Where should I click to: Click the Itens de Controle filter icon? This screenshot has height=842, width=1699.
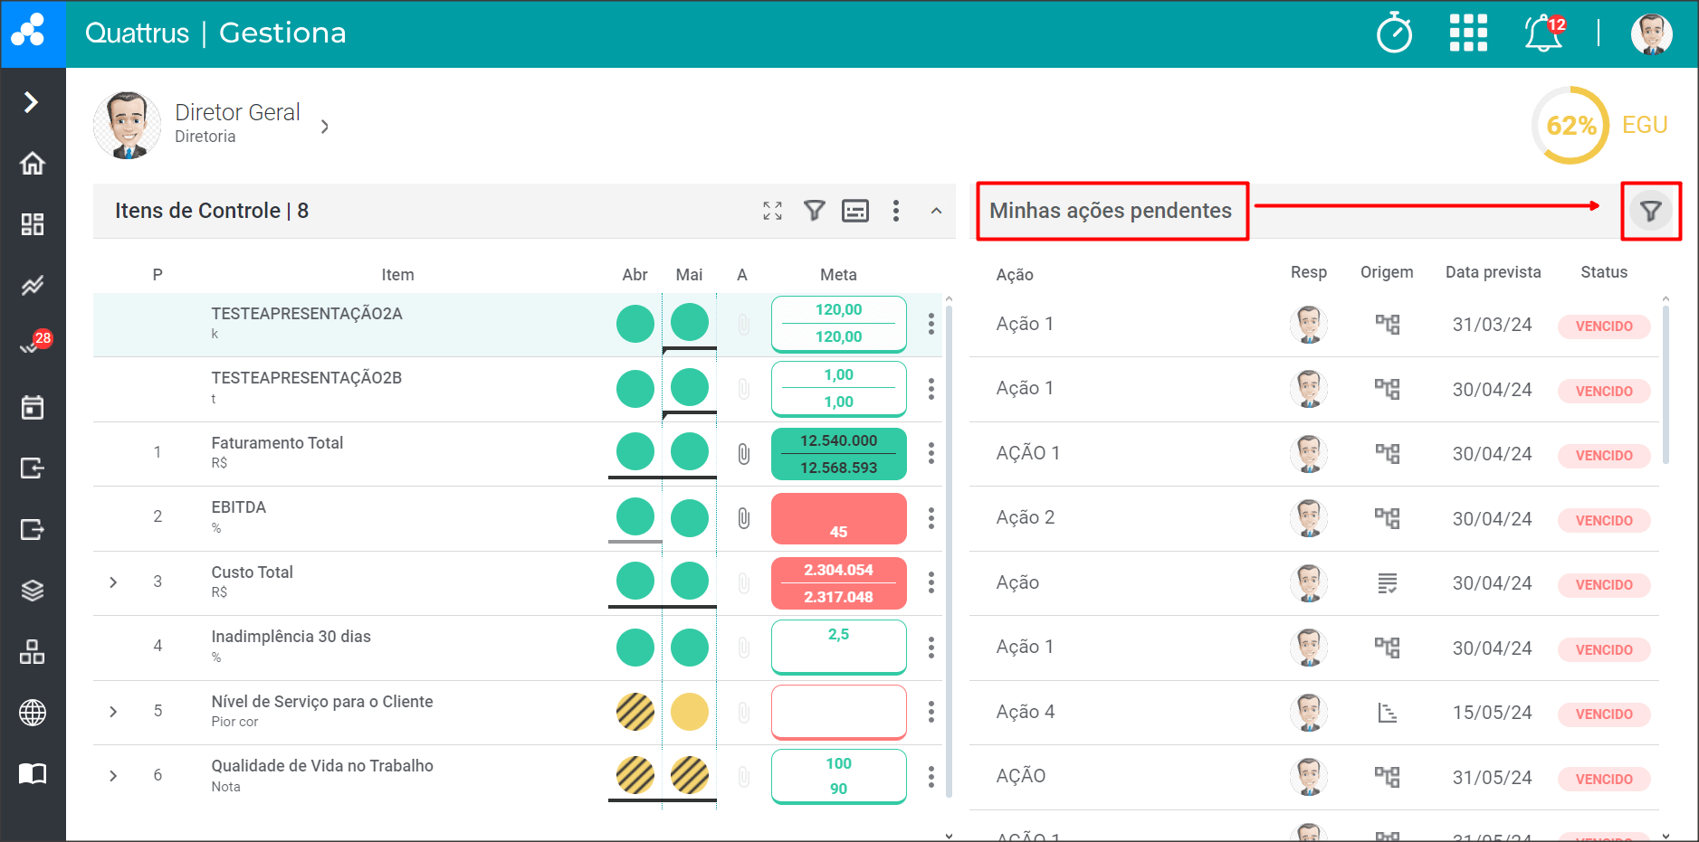(x=815, y=211)
